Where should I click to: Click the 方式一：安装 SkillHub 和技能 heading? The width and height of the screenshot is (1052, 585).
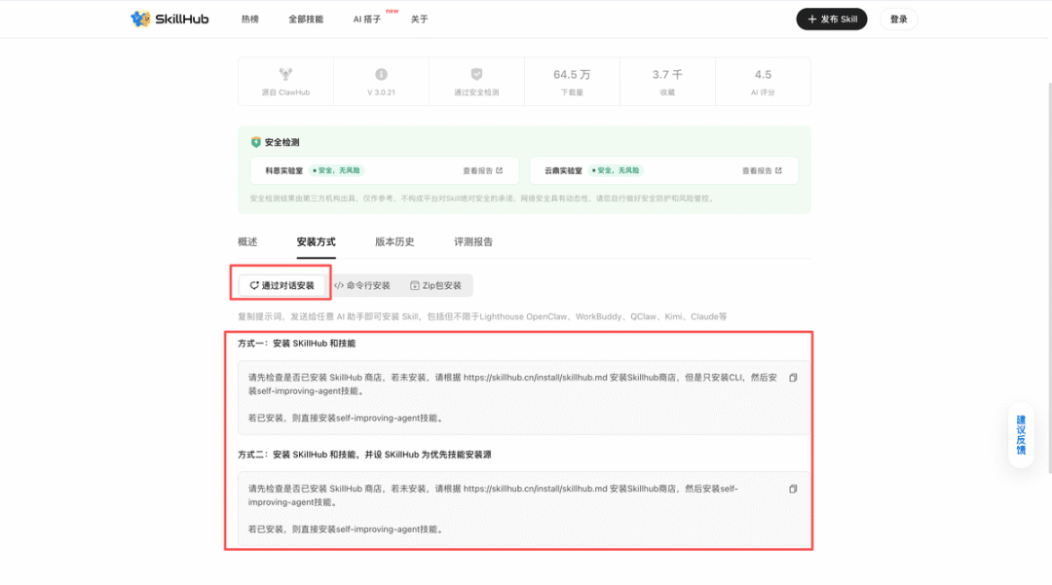296,343
